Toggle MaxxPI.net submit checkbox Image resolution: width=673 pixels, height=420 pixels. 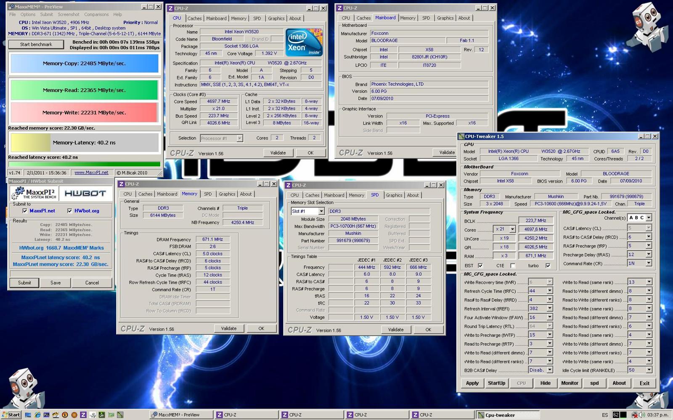pyautogui.click(x=25, y=211)
